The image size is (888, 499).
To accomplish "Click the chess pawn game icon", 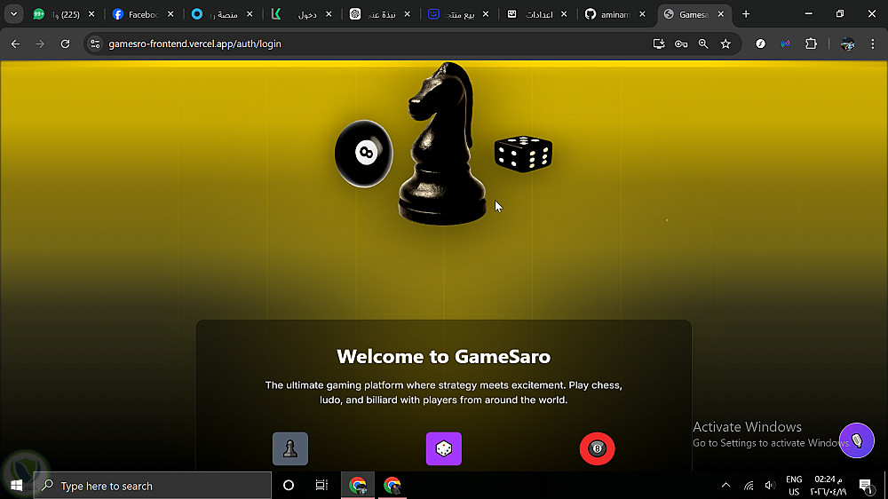I will click(x=290, y=448).
